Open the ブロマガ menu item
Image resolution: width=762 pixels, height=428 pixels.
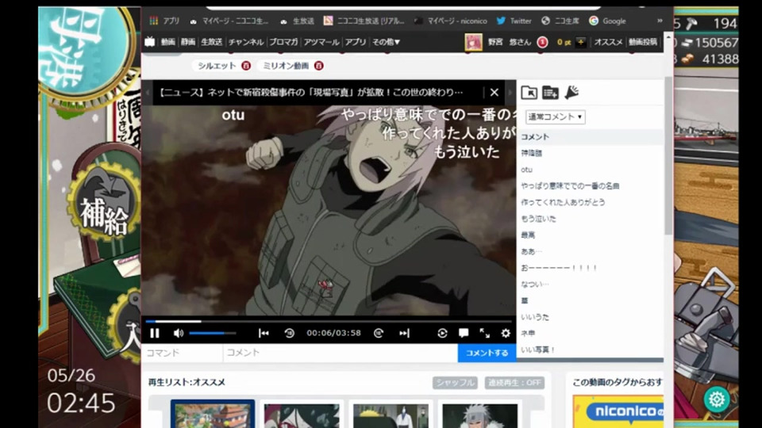pos(283,42)
